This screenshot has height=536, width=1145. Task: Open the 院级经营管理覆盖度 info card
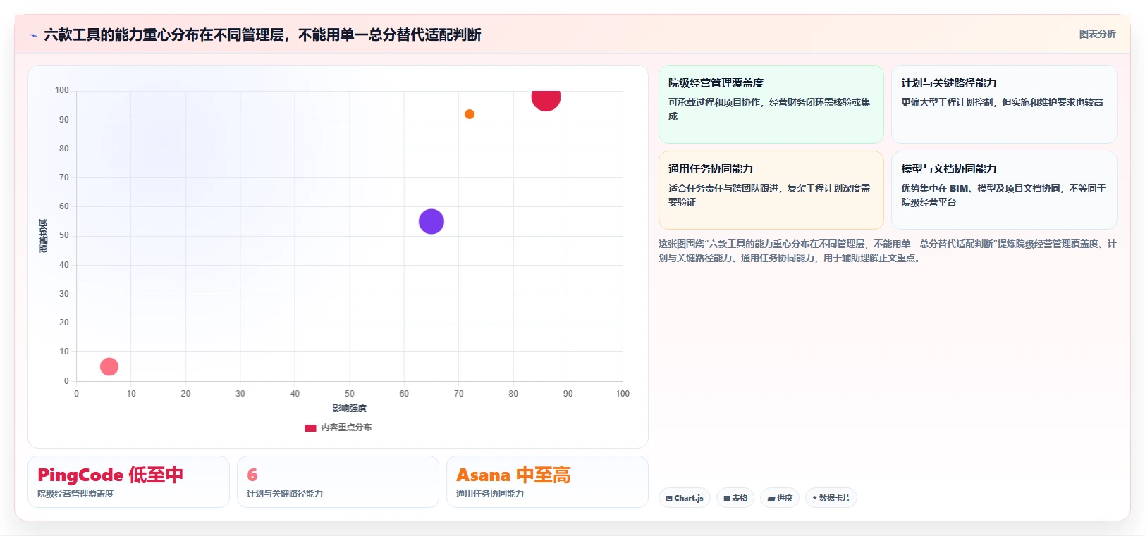(771, 104)
